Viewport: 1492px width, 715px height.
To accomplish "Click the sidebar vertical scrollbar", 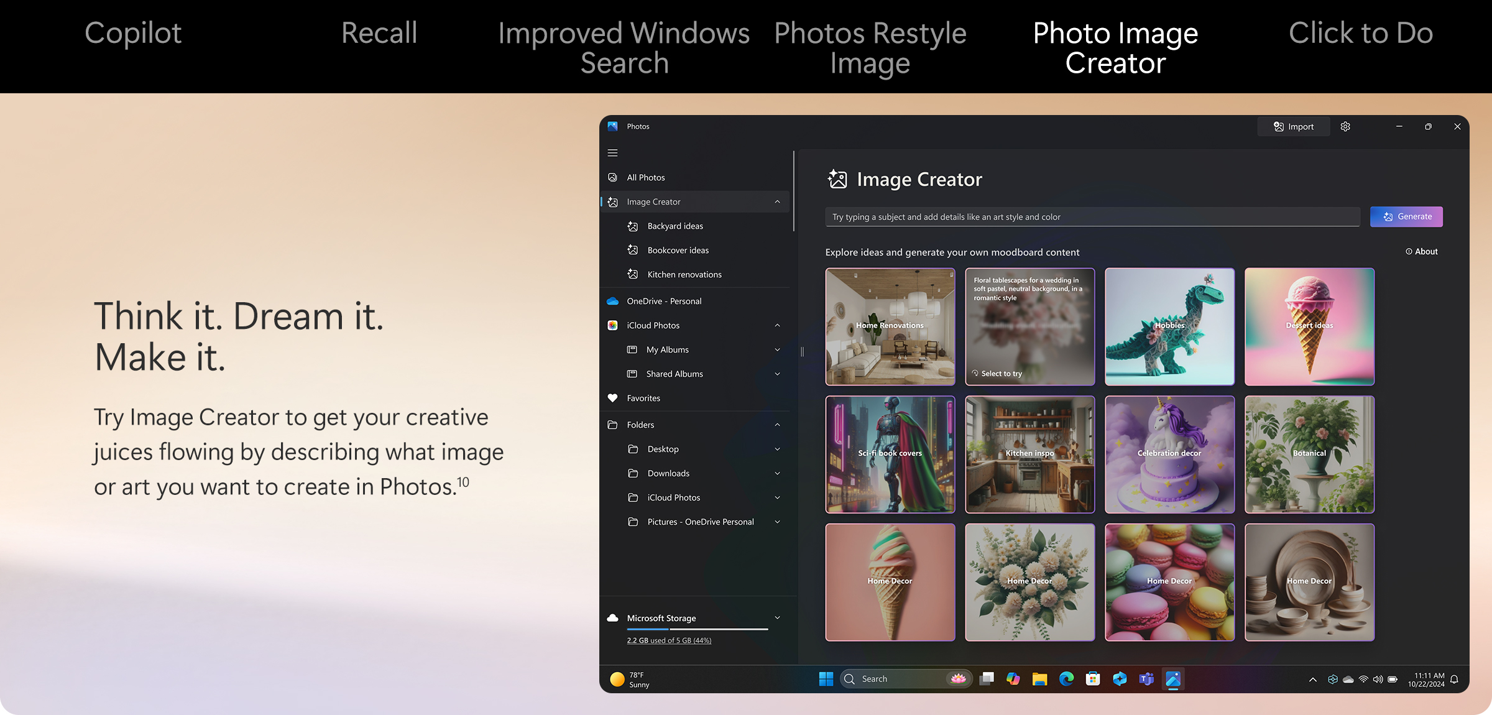I will point(794,191).
